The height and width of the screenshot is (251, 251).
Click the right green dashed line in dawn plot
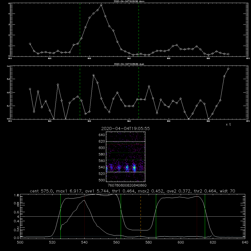point(139,30)
